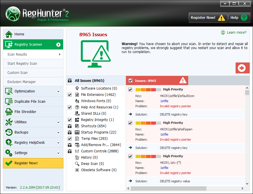
Task: Uncheck the HKCR\1stfile\DefaultIcon issue checkbox
Action: pos(130,90)
